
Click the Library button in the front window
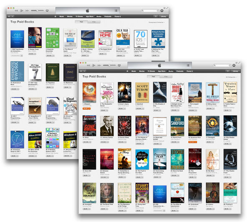point(235,71)
